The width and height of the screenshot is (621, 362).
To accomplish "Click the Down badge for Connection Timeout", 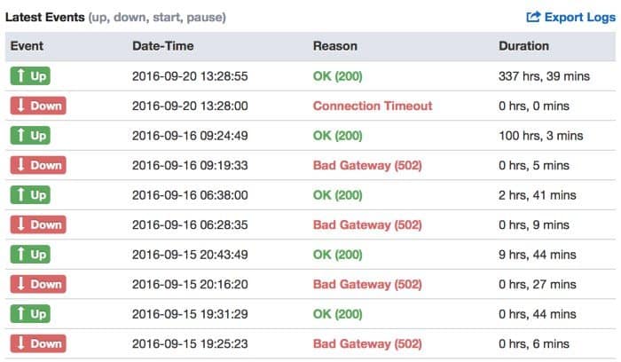I will 38,106.
